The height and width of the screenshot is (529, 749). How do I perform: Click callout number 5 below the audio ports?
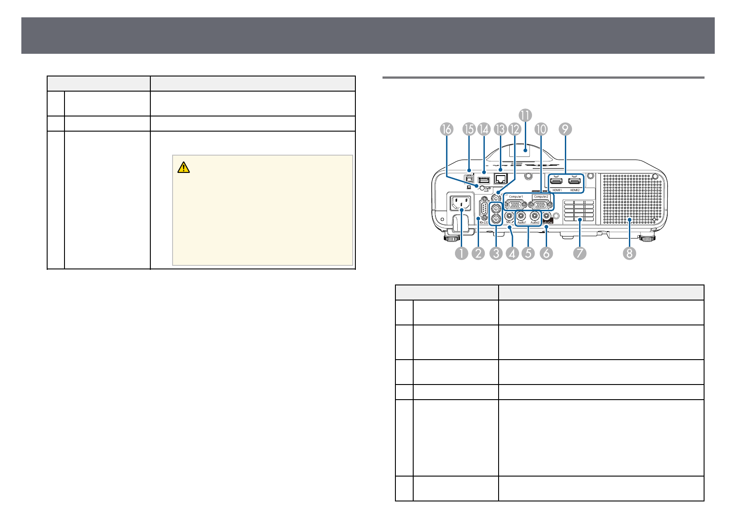528,253
